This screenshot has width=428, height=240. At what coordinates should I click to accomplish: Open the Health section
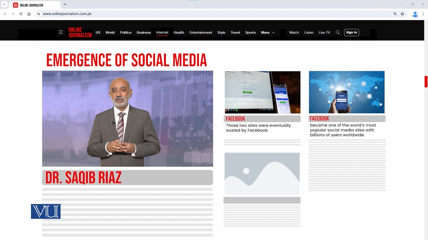click(x=179, y=32)
